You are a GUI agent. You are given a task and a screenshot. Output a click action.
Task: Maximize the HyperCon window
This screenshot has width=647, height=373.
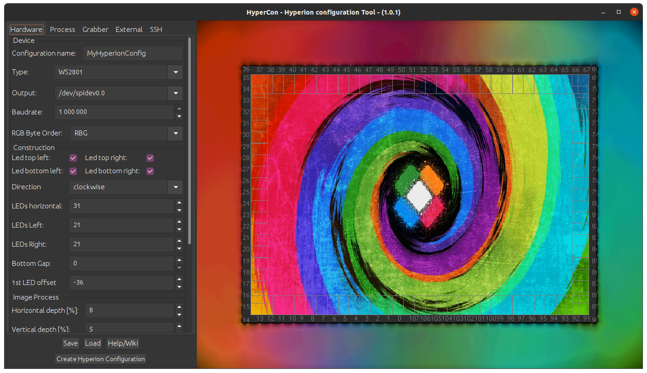(619, 12)
